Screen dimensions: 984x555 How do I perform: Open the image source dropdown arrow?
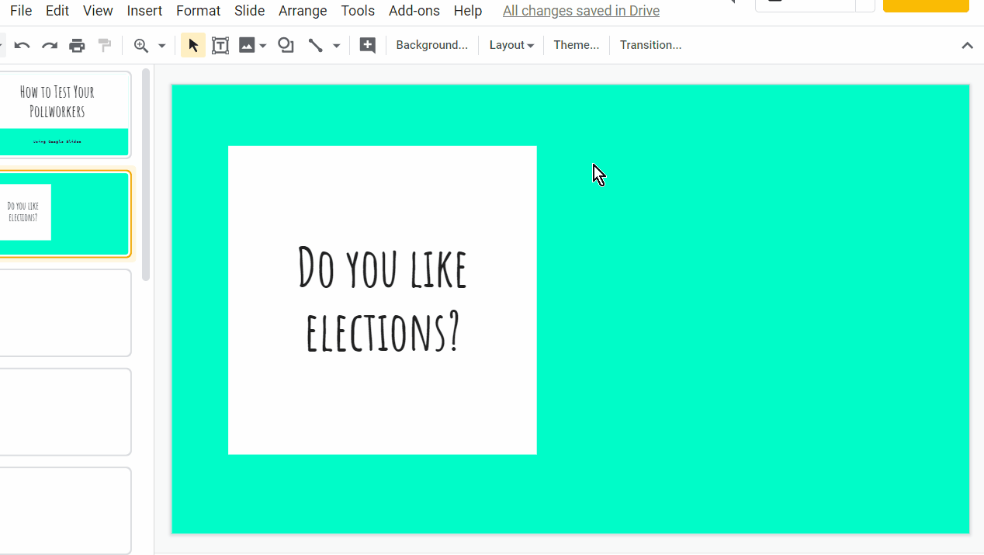click(263, 46)
